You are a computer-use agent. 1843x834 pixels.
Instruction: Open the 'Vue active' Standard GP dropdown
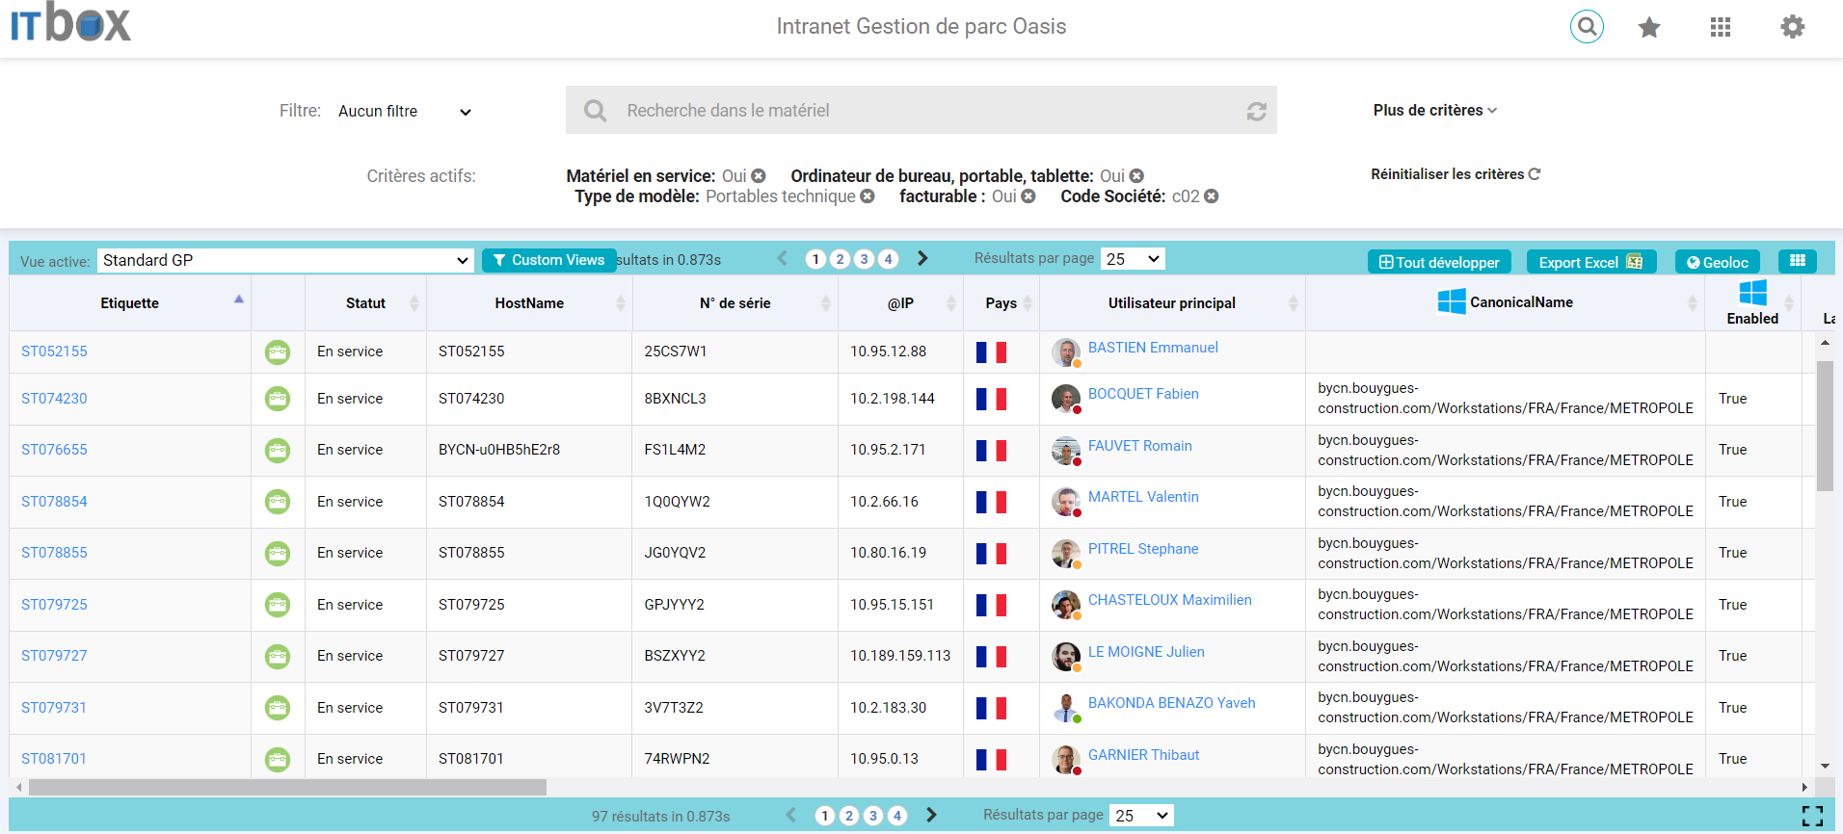(x=285, y=260)
